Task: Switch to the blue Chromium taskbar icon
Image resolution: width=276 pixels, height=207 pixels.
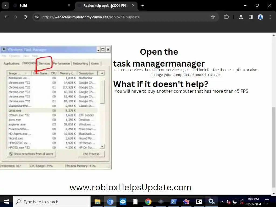Action: point(110,202)
